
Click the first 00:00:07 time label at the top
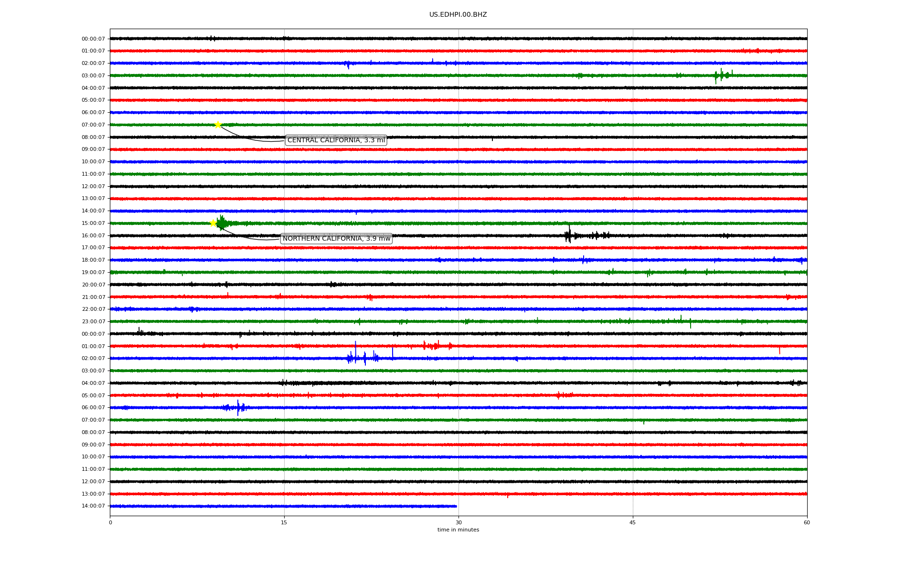93,39
